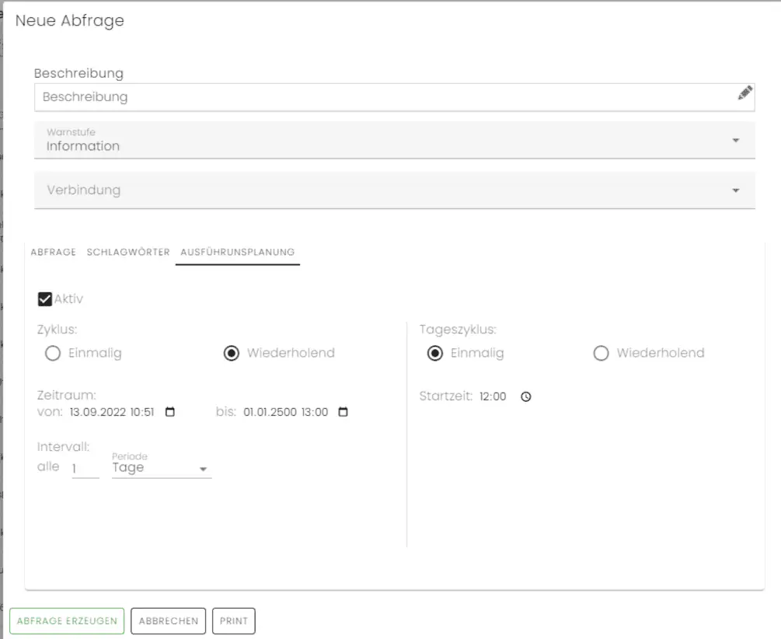The height and width of the screenshot is (639, 781).
Task: Expand the Periode Tage dropdown
Action: coord(203,469)
